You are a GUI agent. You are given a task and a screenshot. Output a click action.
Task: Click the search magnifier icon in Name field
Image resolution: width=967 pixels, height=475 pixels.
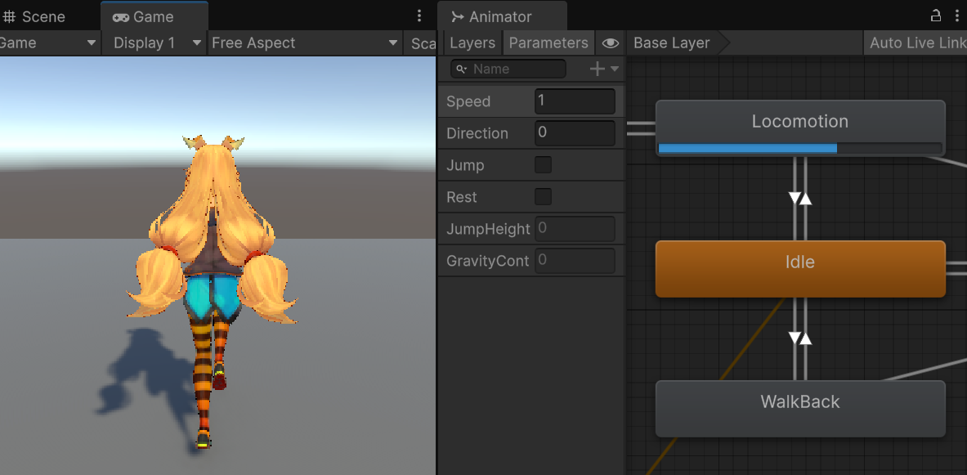pos(462,69)
